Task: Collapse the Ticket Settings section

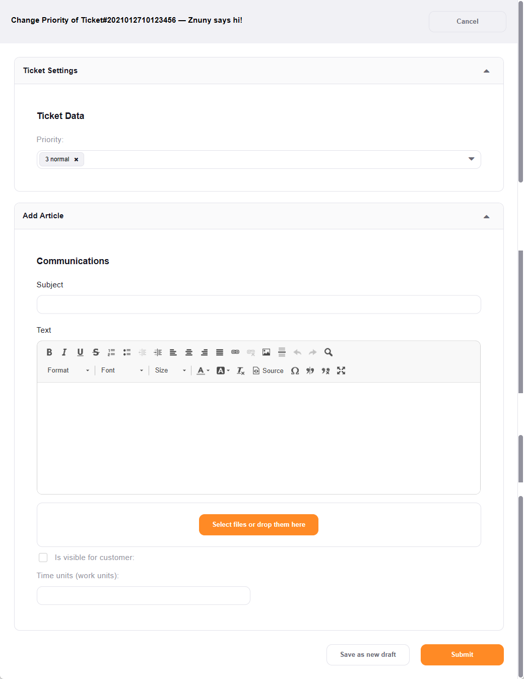Action: pyautogui.click(x=486, y=71)
